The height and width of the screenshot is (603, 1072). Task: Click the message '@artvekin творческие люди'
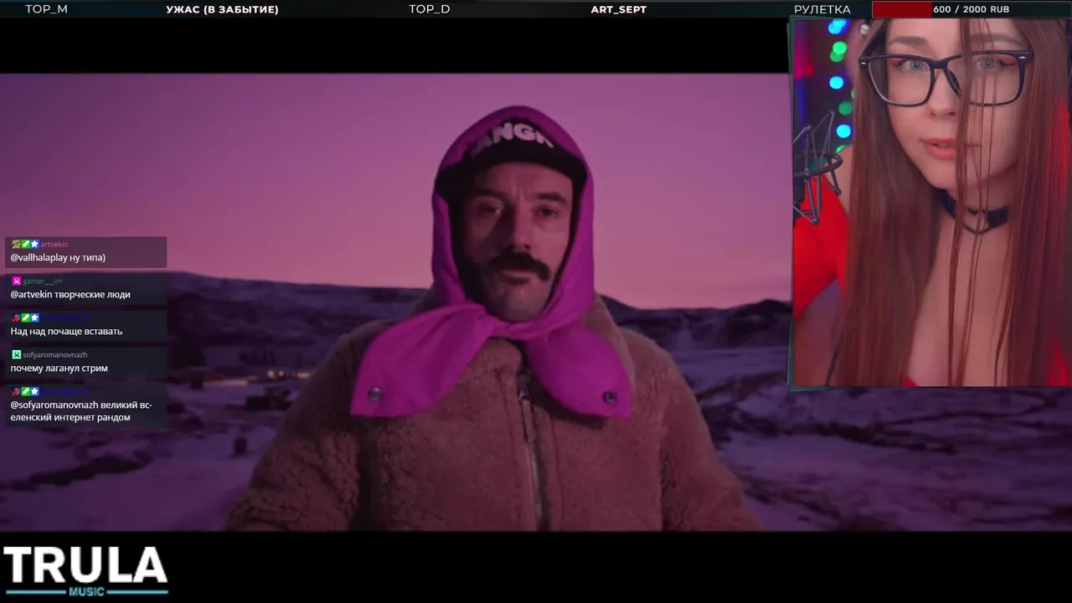point(70,295)
